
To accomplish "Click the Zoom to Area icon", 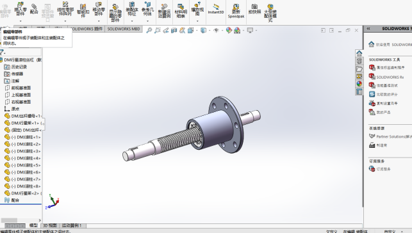I will 158,31.
